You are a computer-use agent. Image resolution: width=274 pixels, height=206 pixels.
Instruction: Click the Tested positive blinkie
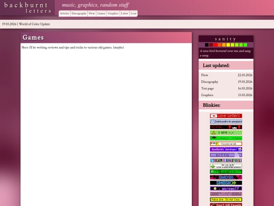coord(226,122)
